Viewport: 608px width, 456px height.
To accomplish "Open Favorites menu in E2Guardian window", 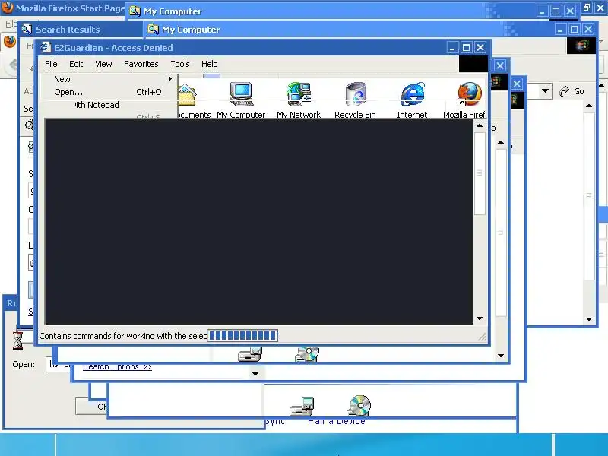I will coord(141,64).
